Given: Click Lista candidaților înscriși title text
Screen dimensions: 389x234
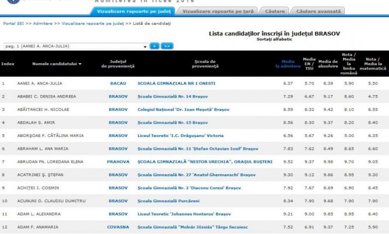Looking at the screenshot, I should pyautogui.click(x=274, y=34).
